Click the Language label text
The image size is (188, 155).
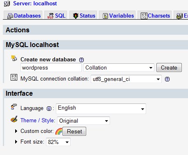pos(32,108)
